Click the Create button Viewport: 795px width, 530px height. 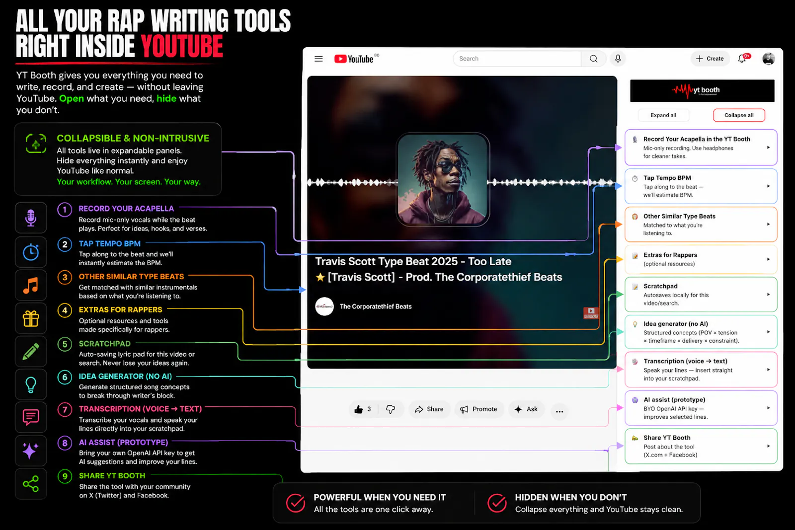pos(710,59)
